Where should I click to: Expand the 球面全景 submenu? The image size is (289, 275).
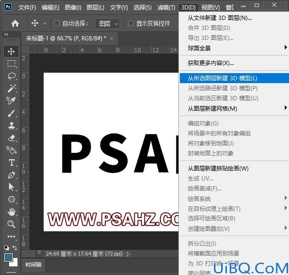point(286,47)
